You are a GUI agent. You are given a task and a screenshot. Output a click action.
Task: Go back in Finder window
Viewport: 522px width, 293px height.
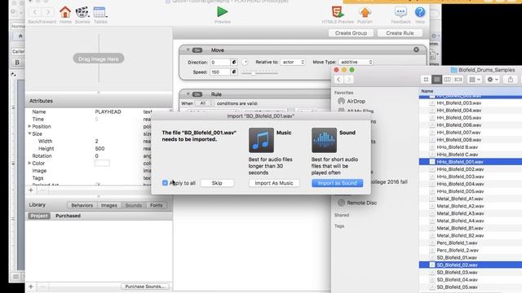[338, 80]
